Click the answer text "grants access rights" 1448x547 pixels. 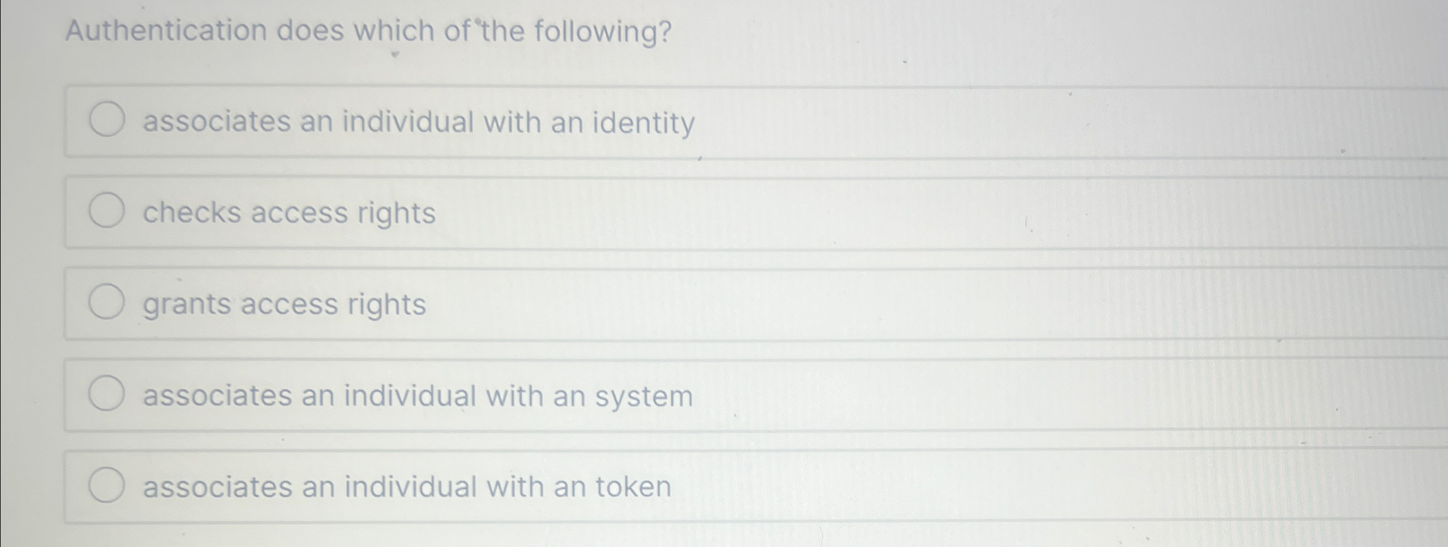284,303
